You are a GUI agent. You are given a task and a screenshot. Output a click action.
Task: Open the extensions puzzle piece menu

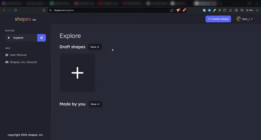(225, 10)
